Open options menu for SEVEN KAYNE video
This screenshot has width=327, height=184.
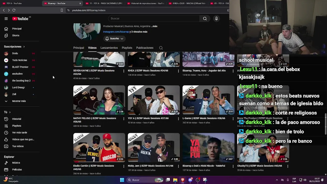[124, 71]
